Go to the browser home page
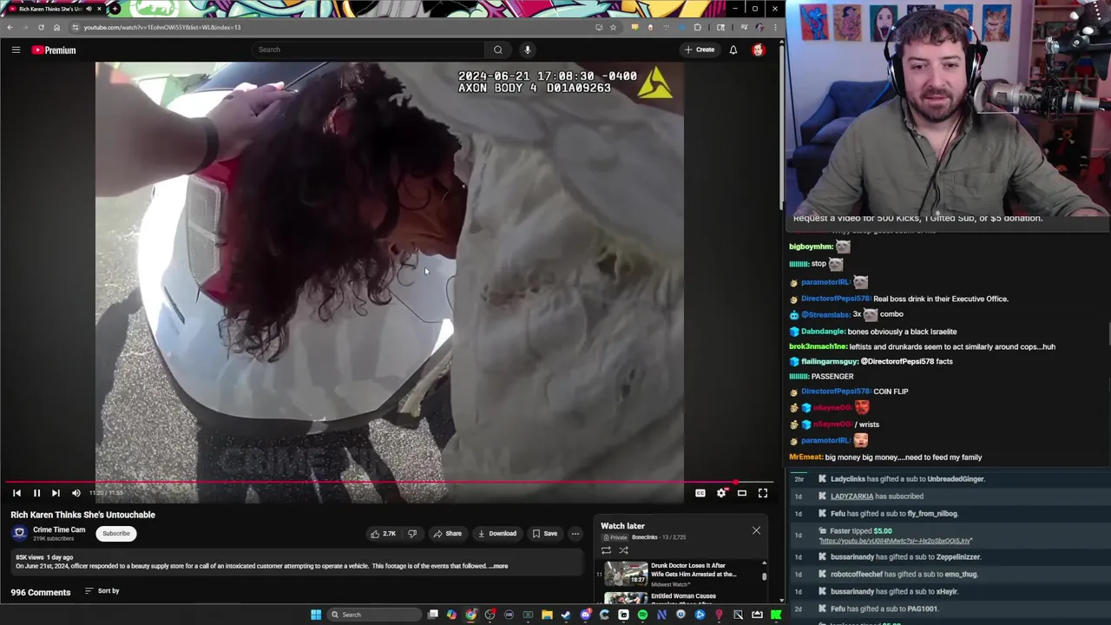1111x625 pixels. pos(56,27)
